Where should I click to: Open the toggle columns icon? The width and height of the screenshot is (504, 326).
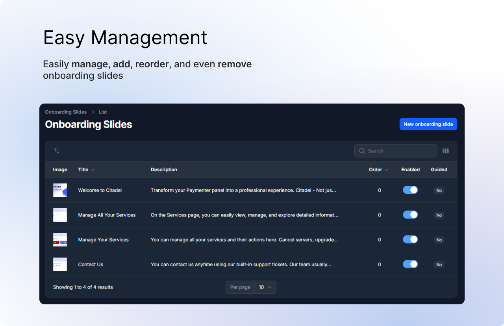[x=446, y=151]
